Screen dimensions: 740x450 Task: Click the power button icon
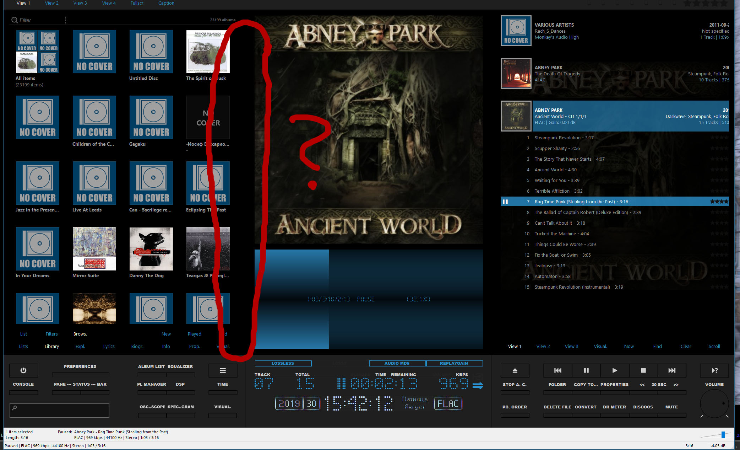click(x=23, y=370)
